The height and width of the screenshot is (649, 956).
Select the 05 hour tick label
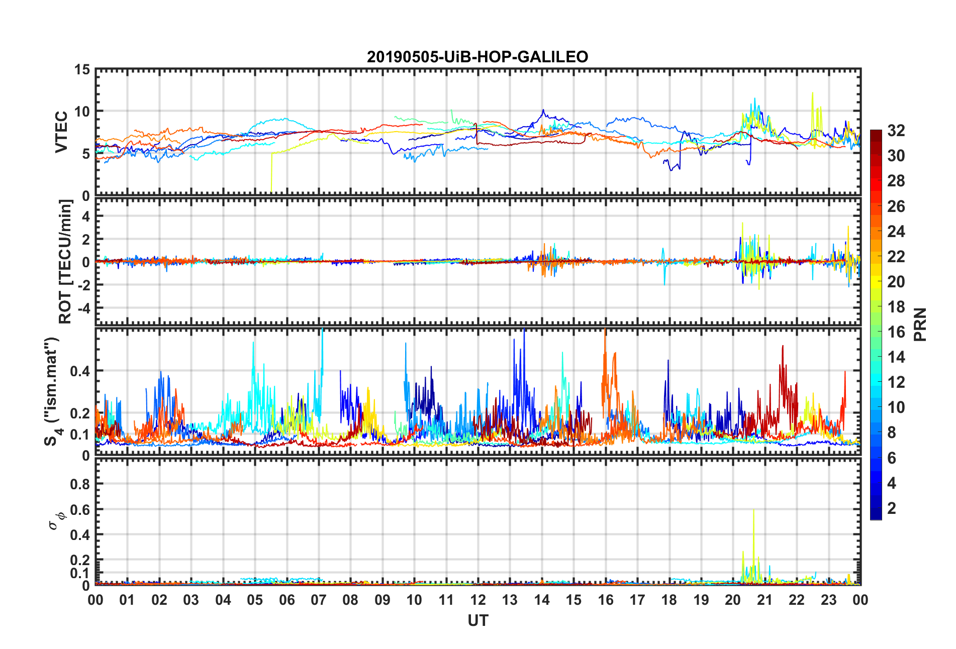tap(255, 600)
